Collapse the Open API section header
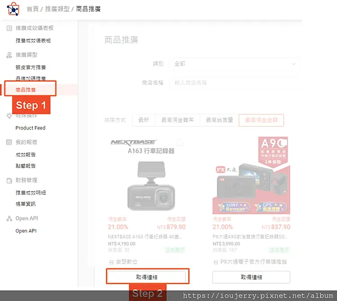Screen dimensions: 337x301 [26, 219]
